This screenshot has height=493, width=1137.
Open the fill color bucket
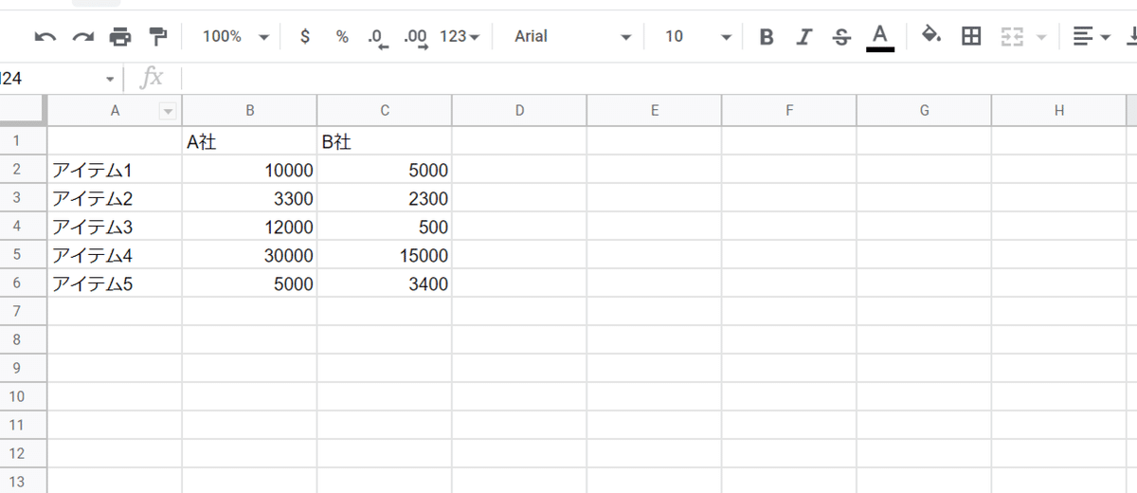[931, 36]
